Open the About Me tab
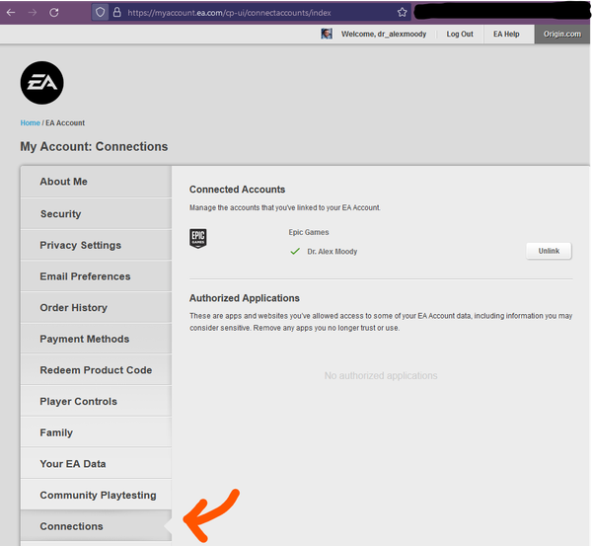Image resolution: width=592 pixels, height=546 pixels. (96, 182)
